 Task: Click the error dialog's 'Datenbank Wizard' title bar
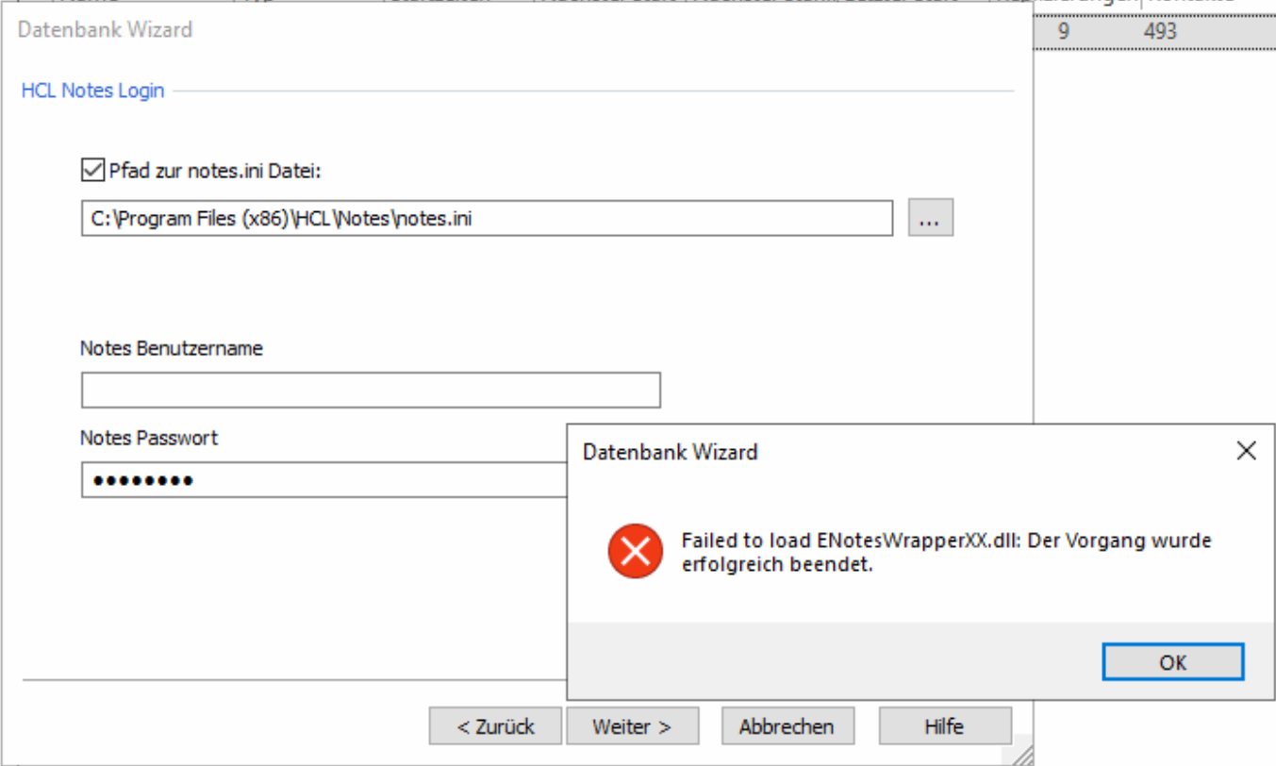coord(849,452)
